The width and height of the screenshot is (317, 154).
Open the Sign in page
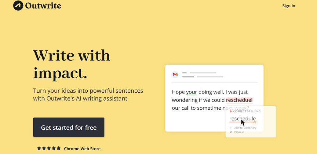coord(289,6)
